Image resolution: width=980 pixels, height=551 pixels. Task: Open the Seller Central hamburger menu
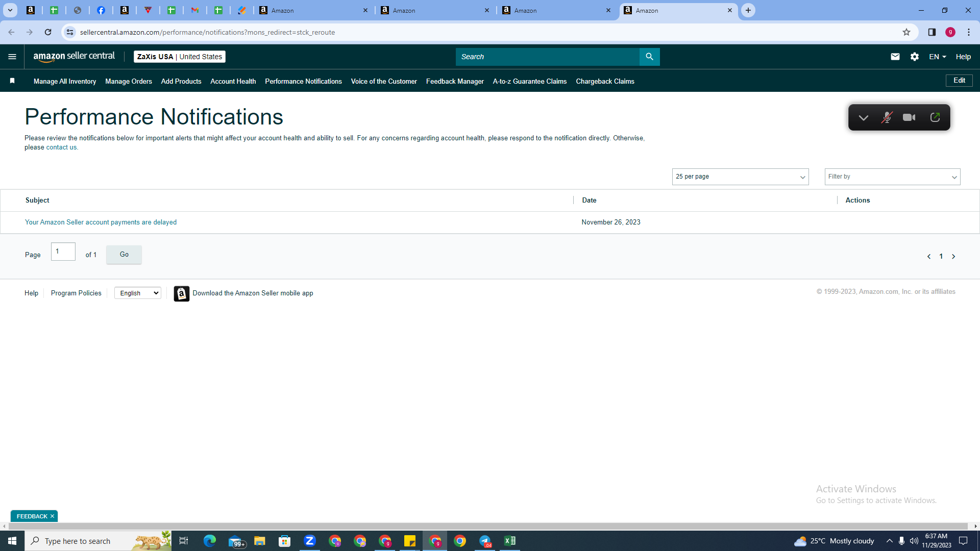point(12,57)
